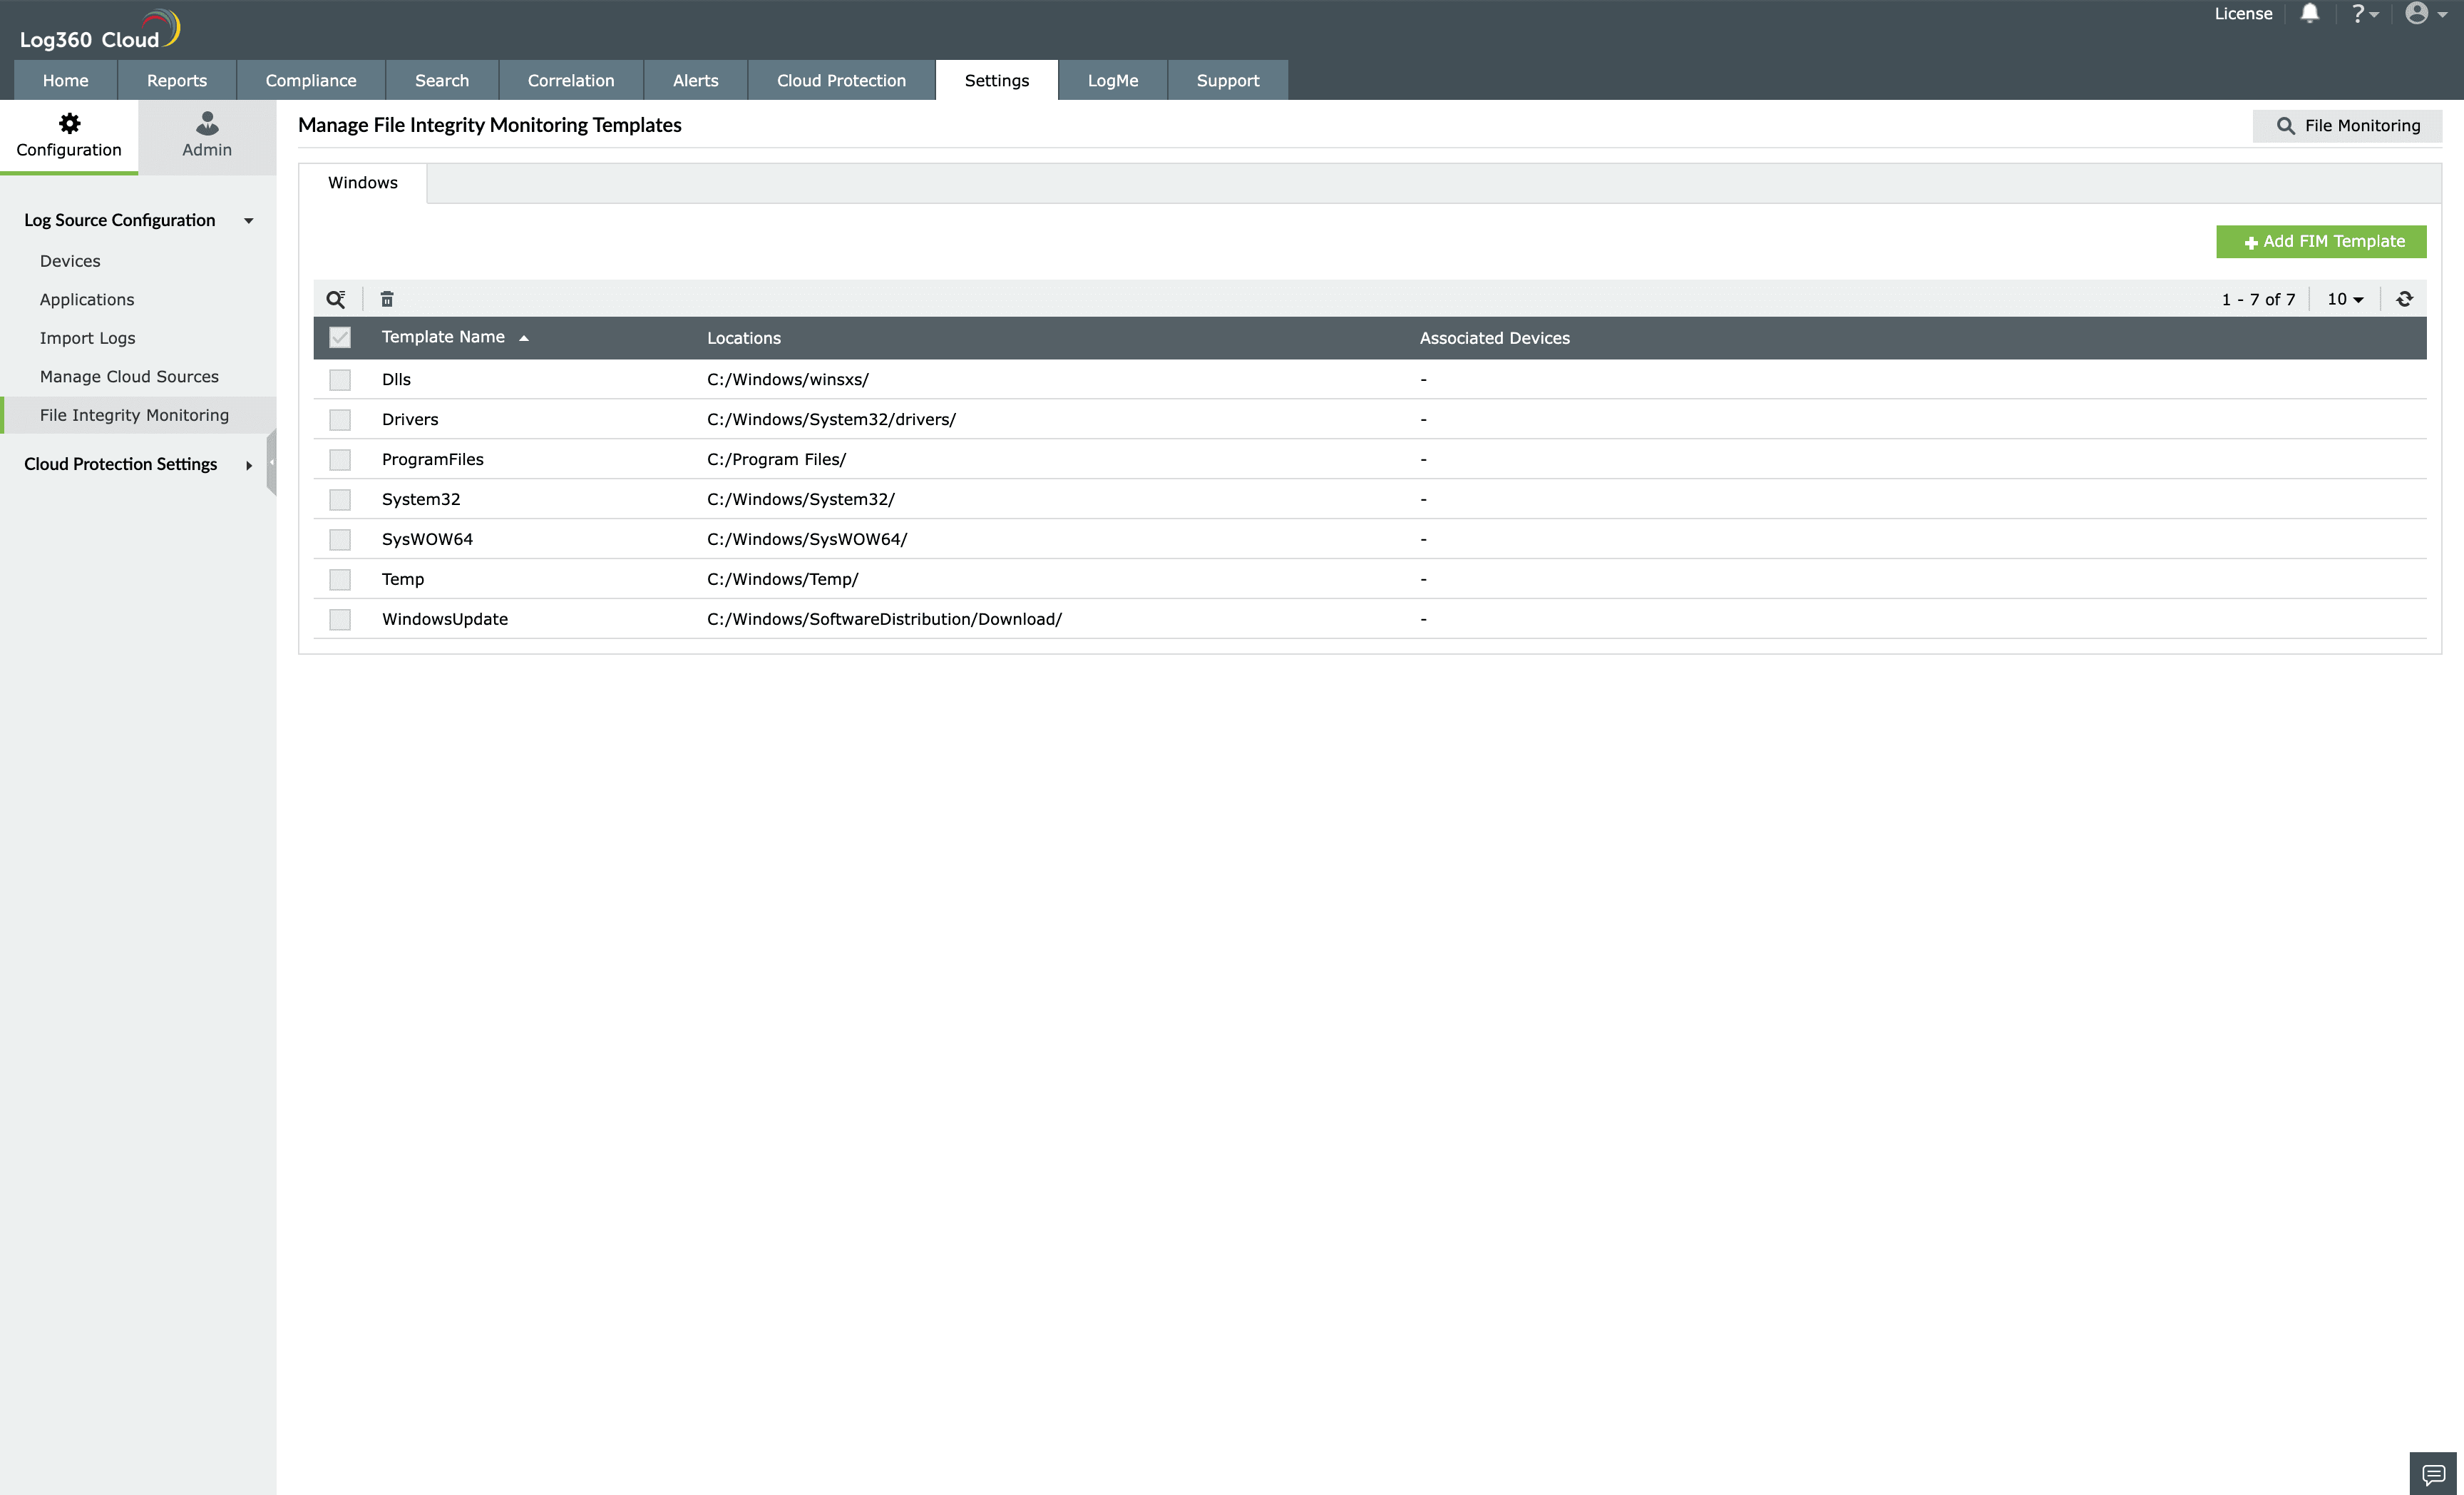Screen dimensions: 2464x1495
Task: Click the user profile icon
Action: tap(2416, 14)
